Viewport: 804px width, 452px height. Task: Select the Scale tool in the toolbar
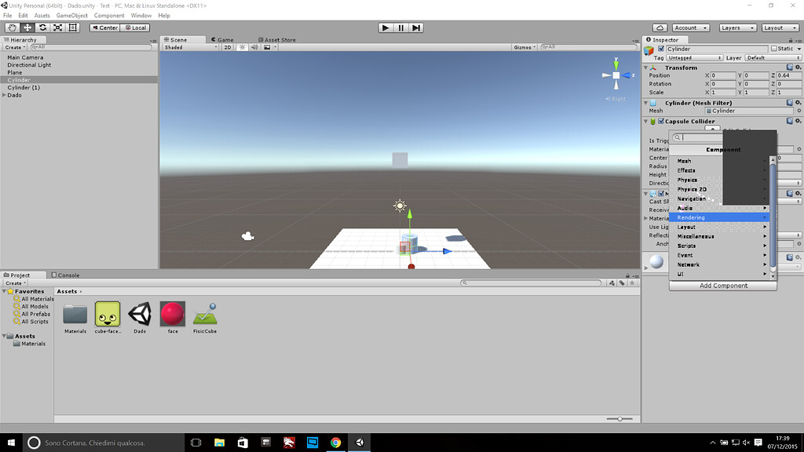(x=57, y=27)
